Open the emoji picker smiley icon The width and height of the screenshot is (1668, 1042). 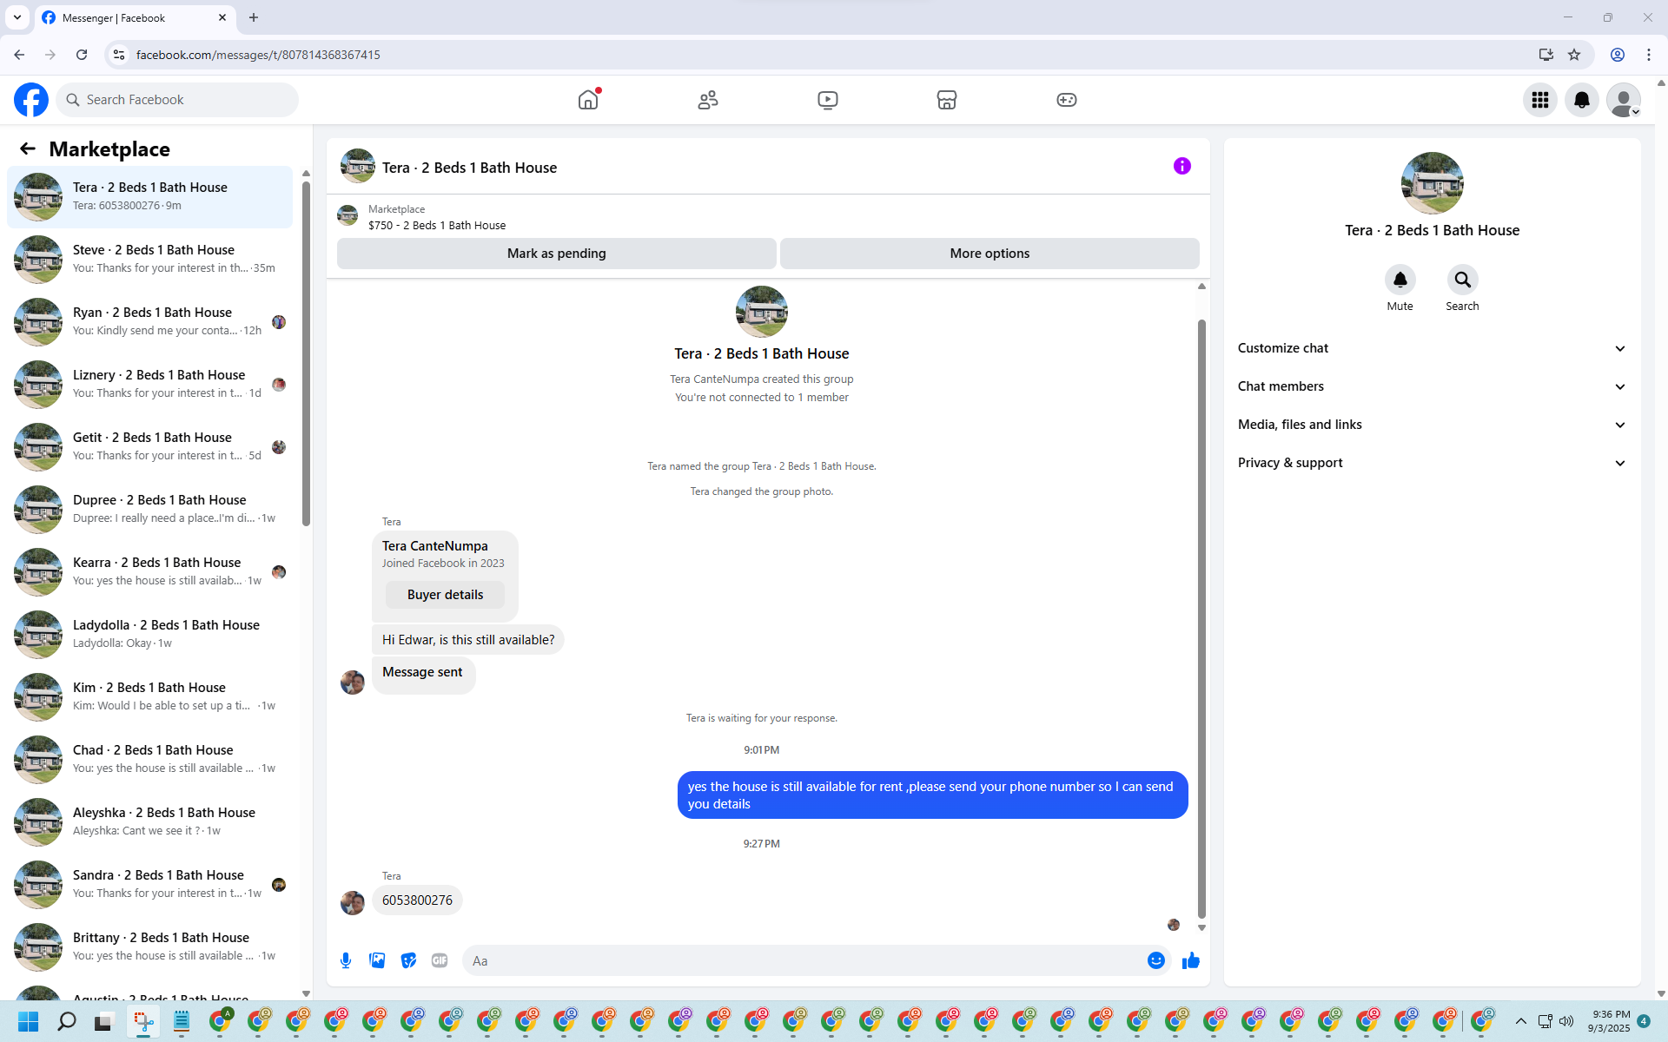[x=1156, y=960]
